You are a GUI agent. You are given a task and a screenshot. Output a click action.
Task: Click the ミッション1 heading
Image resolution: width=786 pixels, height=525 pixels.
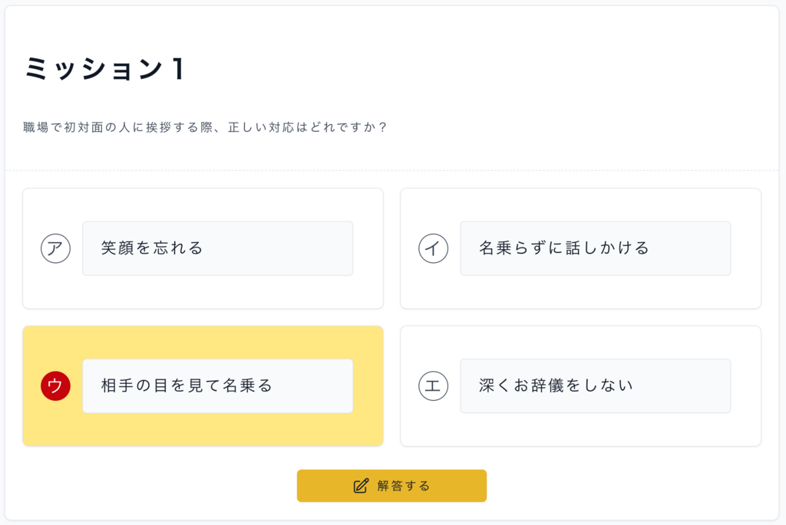[104, 68]
